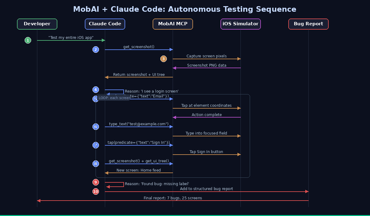
Task: Click the "LOOP: each screen" label
Action: pyautogui.click(x=114, y=98)
